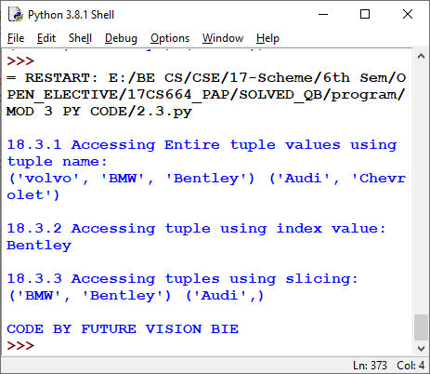Click the 'olet')' wrapped output text
This screenshot has height=374, width=430.
click(x=33, y=195)
